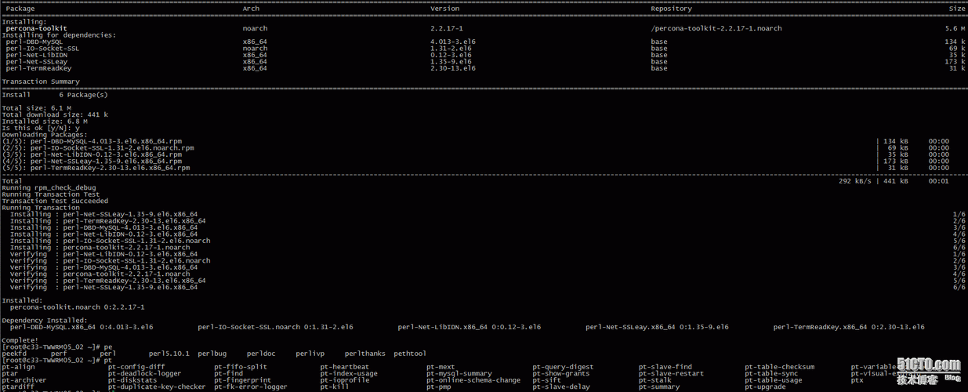Click the "Downloading Packages:" line
Image resolution: width=968 pixels, height=392 pixels.
[x=45, y=135]
